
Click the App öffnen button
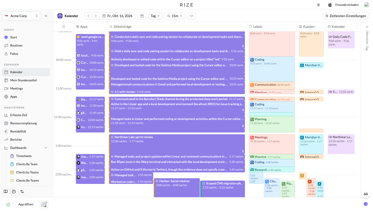[26, 204]
